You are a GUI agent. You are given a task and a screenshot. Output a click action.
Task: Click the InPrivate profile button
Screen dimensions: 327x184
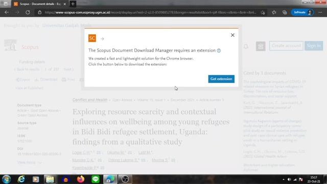pos(302,12)
